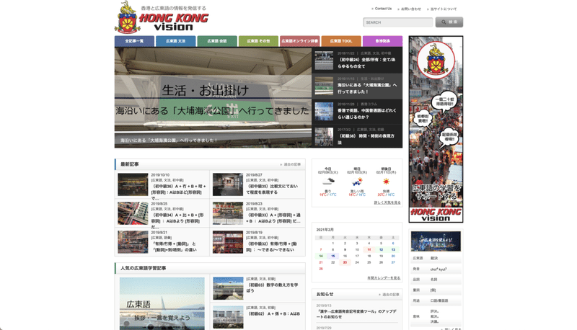This screenshot has height=330, width=577.
Task: Open article （初中級33）dated 2019/8/23
Action: coord(273,218)
